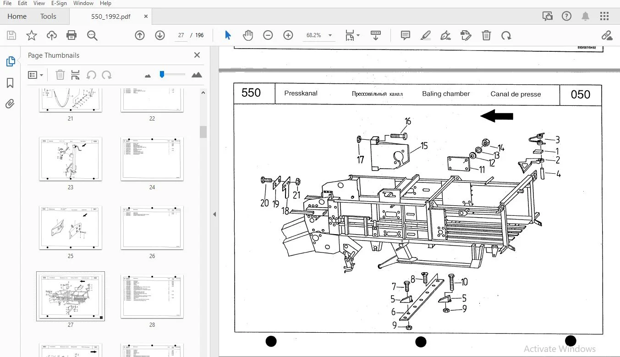This screenshot has width=620, height=357.
Task: Open notifications bell
Action: [x=585, y=16]
